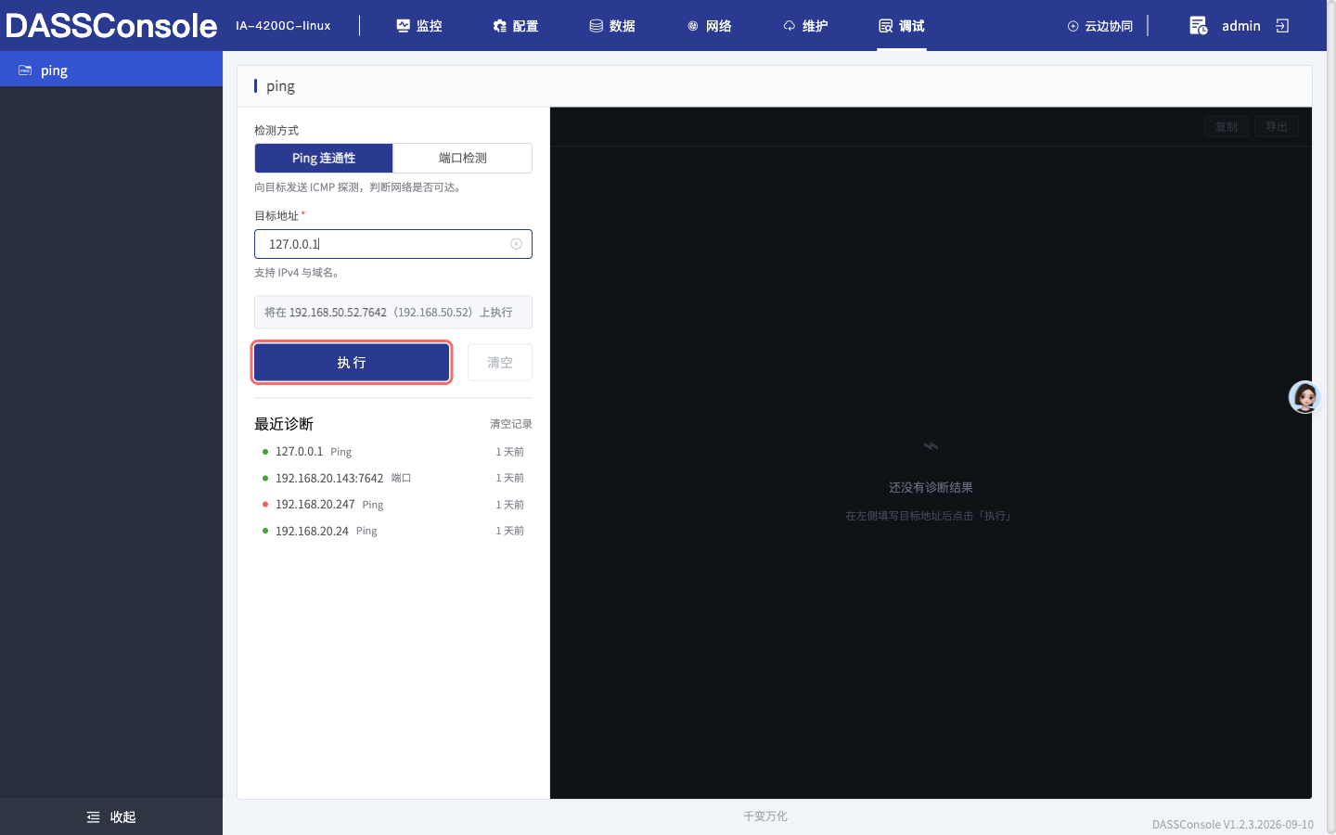Click the red status dot for 192.168.20.247
This screenshot has height=835, width=1336.
coord(265,505)
